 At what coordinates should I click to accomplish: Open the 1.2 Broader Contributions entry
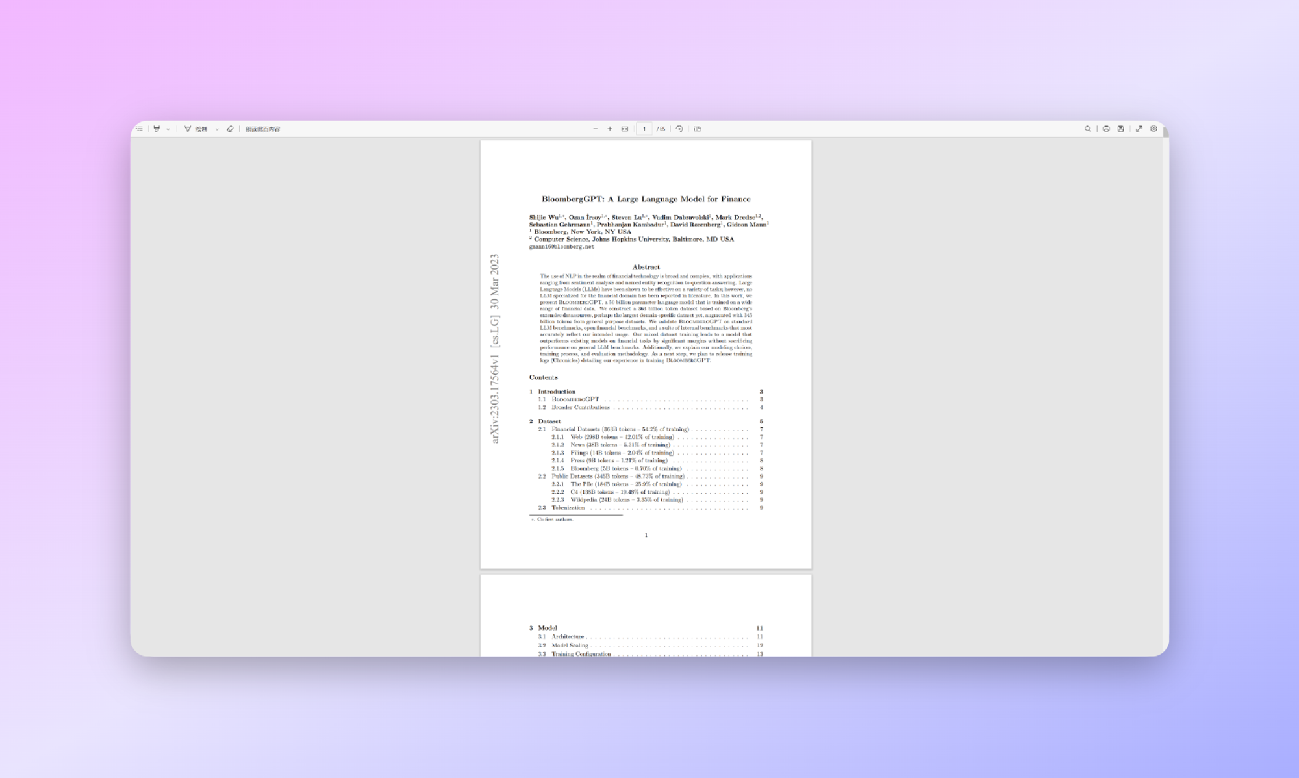pyautogui.click(x=650, y=407)
